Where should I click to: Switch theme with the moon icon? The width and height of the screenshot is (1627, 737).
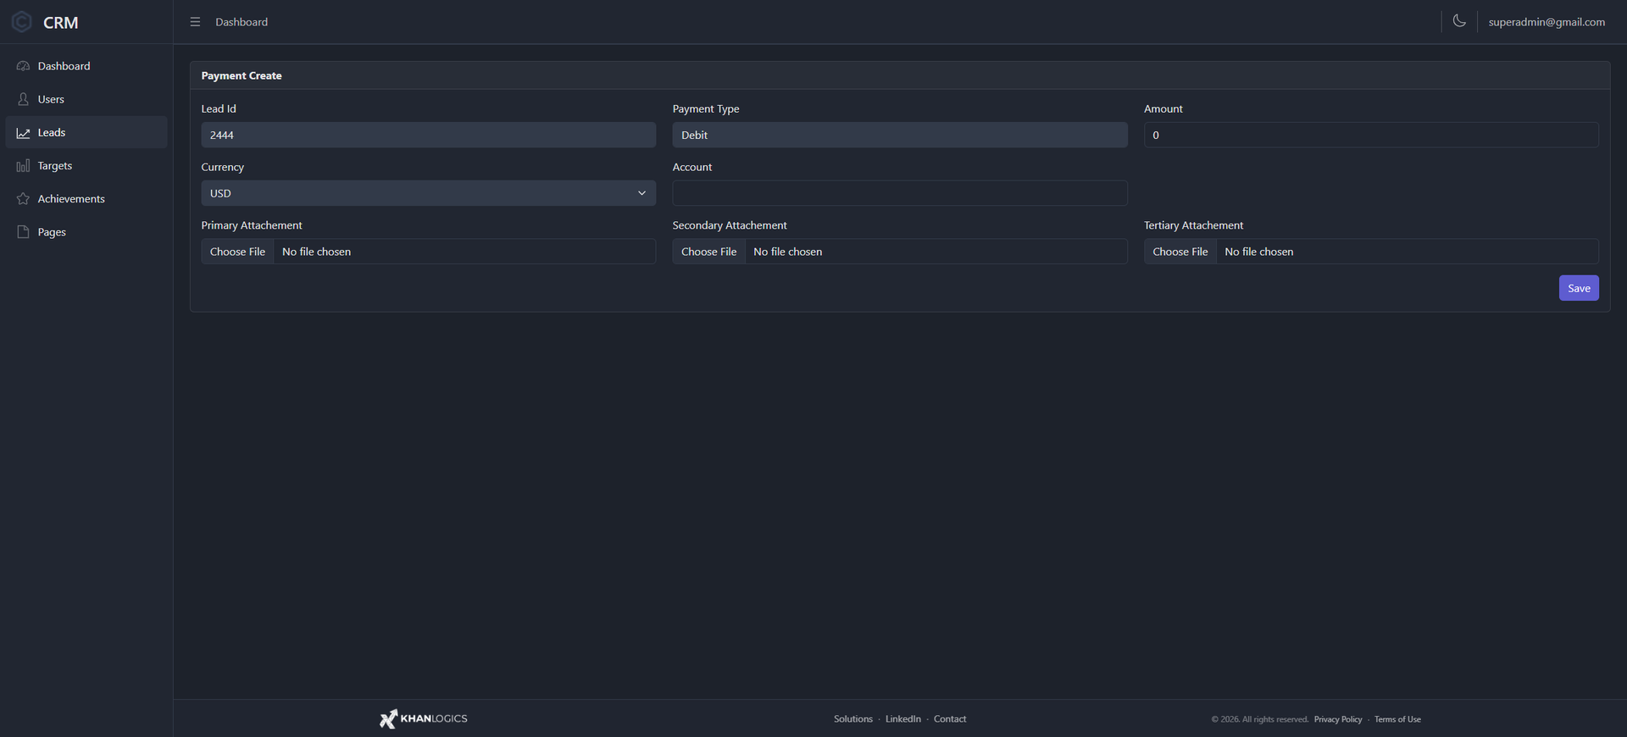coord(1459,21)
